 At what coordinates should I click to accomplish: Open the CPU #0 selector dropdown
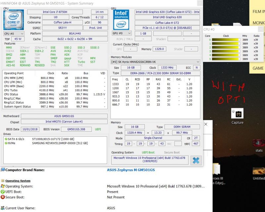pyautogui.click(x=14, y=34)
